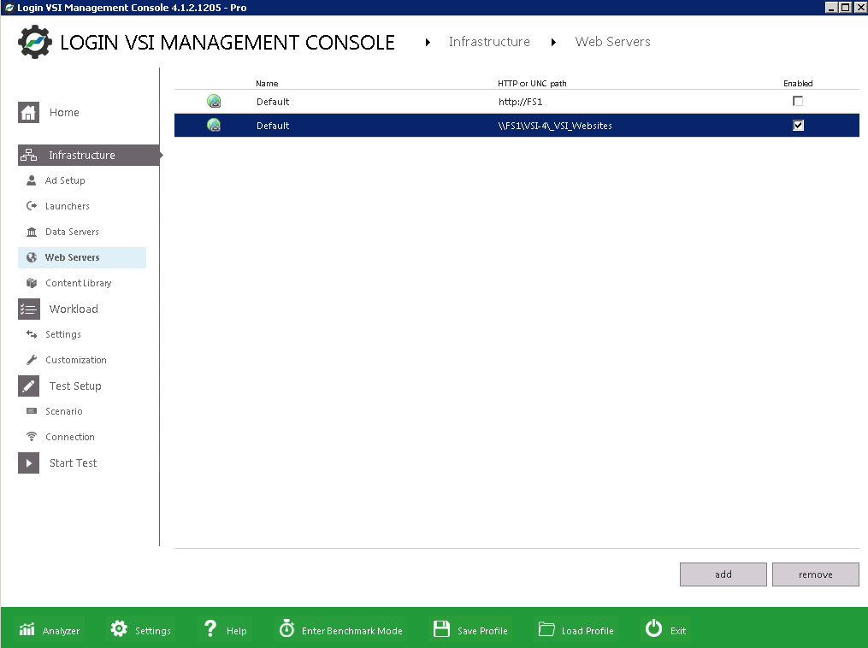The height and width of the screenshot is (648, 868).
Task: Open Test Setup section
Action: point(75,386)
